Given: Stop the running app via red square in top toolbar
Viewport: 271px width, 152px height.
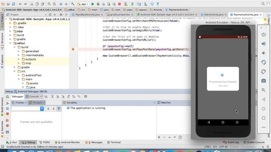Looking at the screenshot, I should pos(119,4).
